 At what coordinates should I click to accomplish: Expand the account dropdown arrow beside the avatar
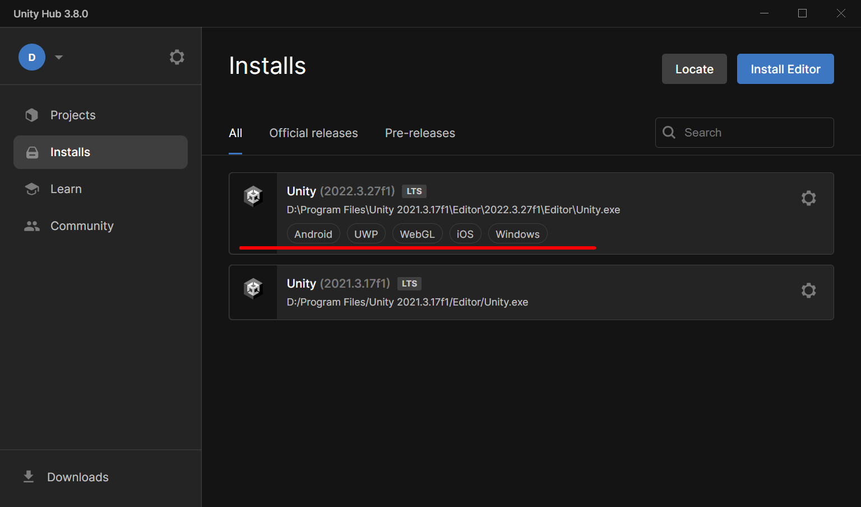[x=59, y=57]
